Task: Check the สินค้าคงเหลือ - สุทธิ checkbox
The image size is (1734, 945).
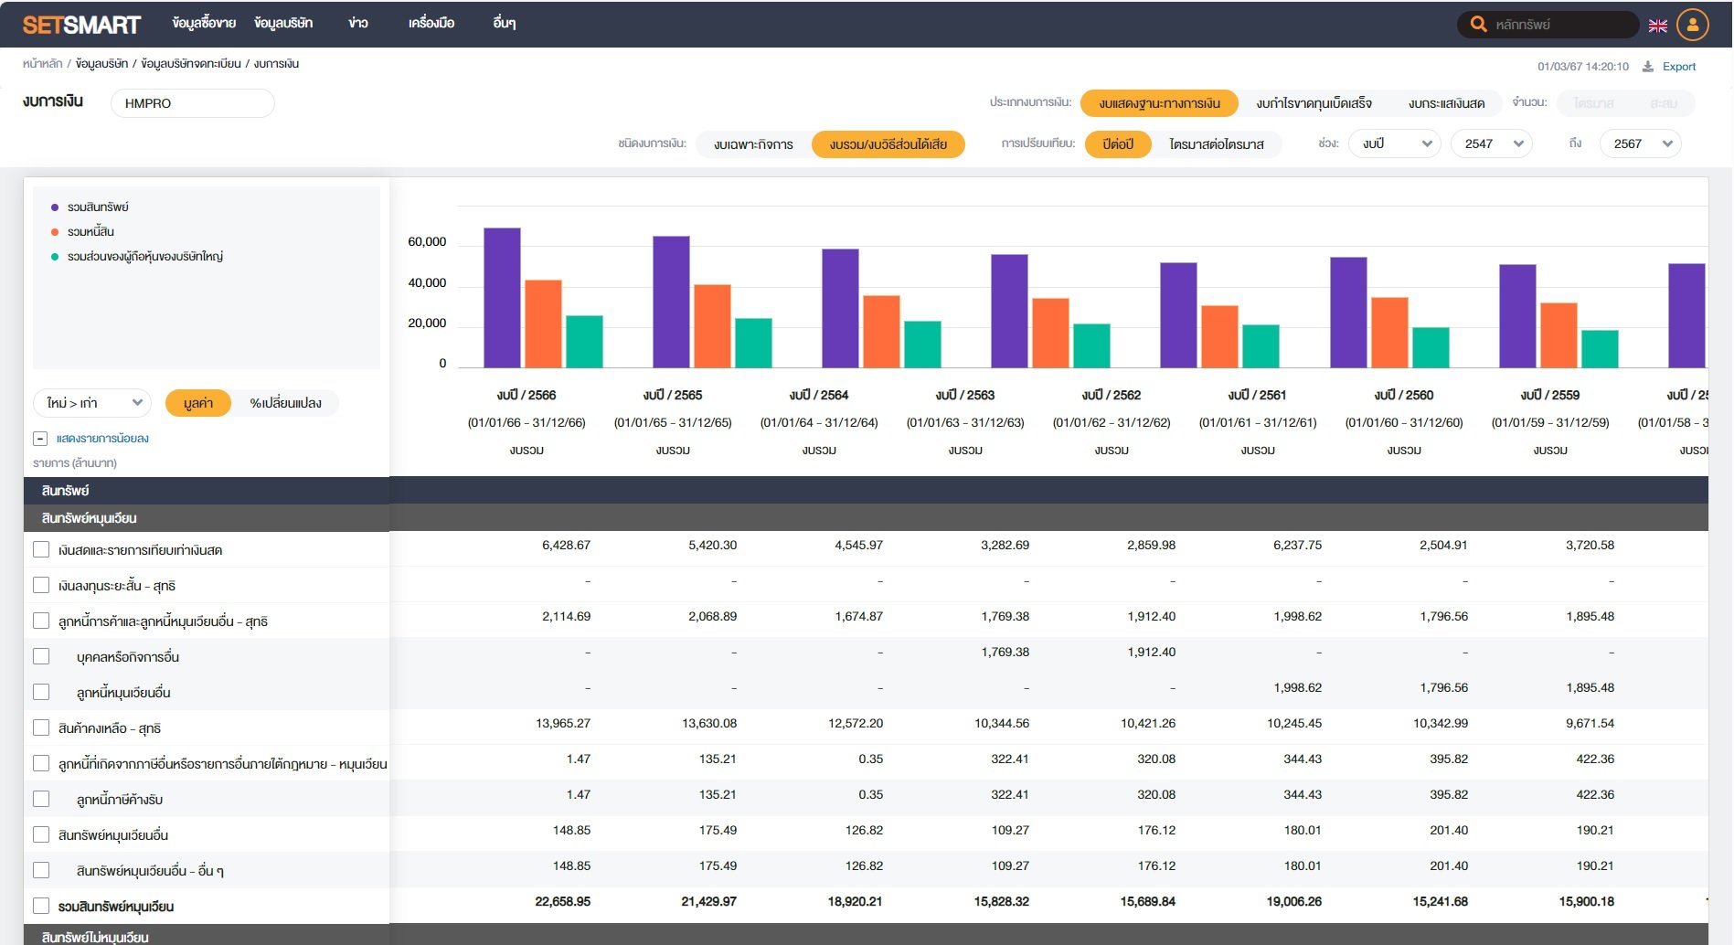Action: tap(41, 727)
